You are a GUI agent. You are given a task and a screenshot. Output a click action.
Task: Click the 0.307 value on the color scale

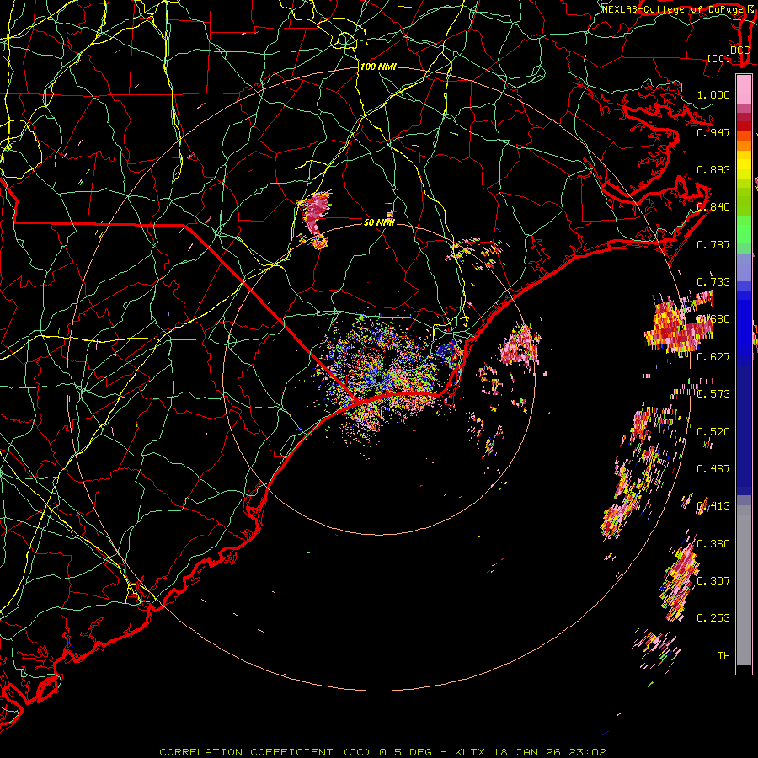713,580
